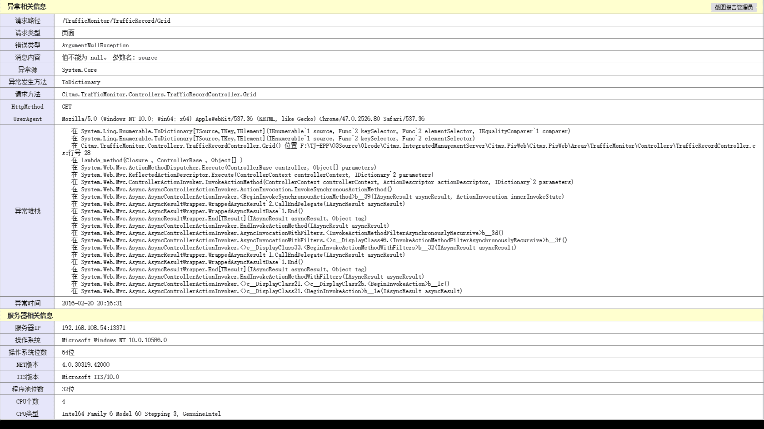Click the 截图报告管理员 button
The height and width of the screenshot is (429, 764).
pos(734,7)
